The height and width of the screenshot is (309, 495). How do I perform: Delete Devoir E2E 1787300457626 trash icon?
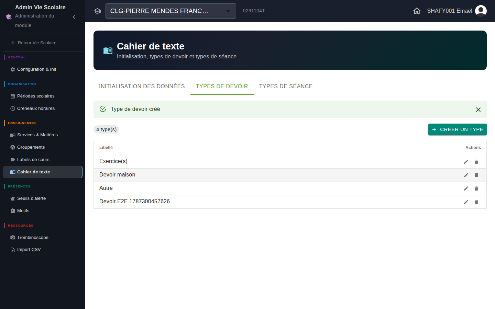[476, 202]
